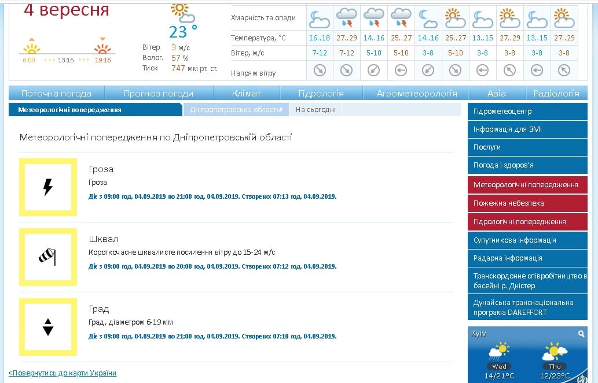The width and height of the screenshot is (598, 383).
Task: Click the pressure value 747 мм рт. ст.
Action: (195, 69)
